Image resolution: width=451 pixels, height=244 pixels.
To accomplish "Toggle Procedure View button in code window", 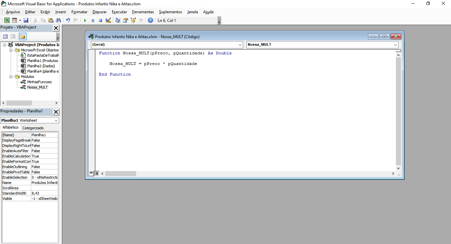I will [91, 173].
